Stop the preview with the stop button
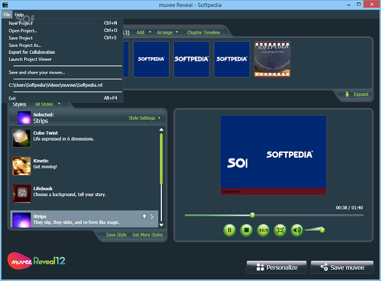381x281 pixels. pos(246,230)
